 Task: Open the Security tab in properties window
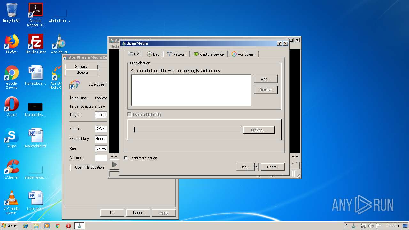81,66
